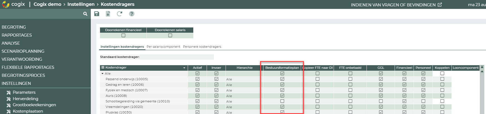This screenshot has width=486, height=114.
Task: Check Kopieer FTE for Gedrag en leren
Action: 318,85
